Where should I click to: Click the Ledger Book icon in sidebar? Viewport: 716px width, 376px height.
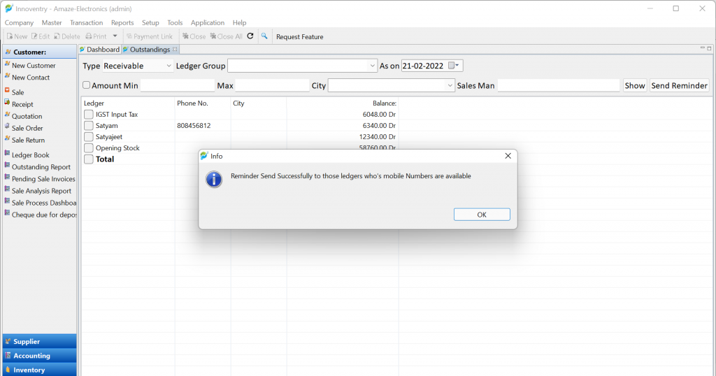point(7,153)
